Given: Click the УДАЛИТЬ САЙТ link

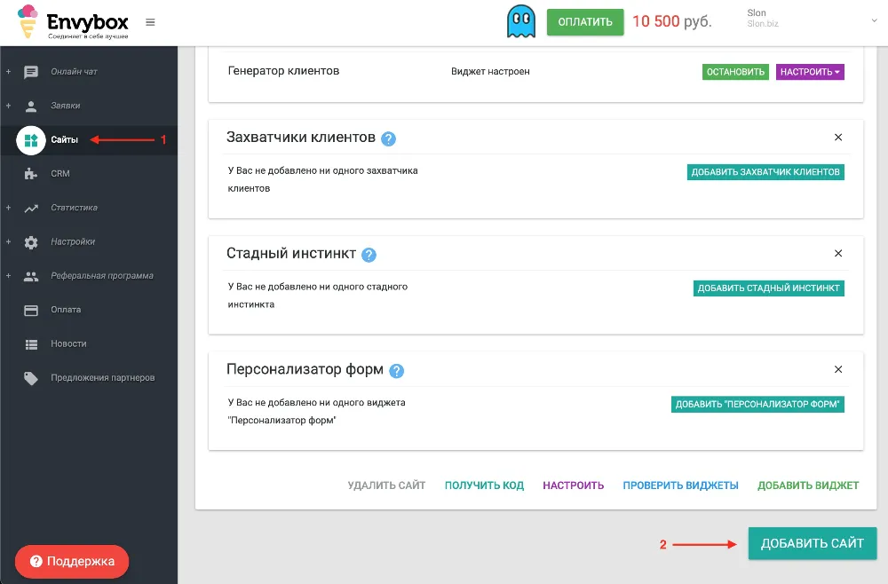Looking at the screenshot, I should click(x=386, y=485).
